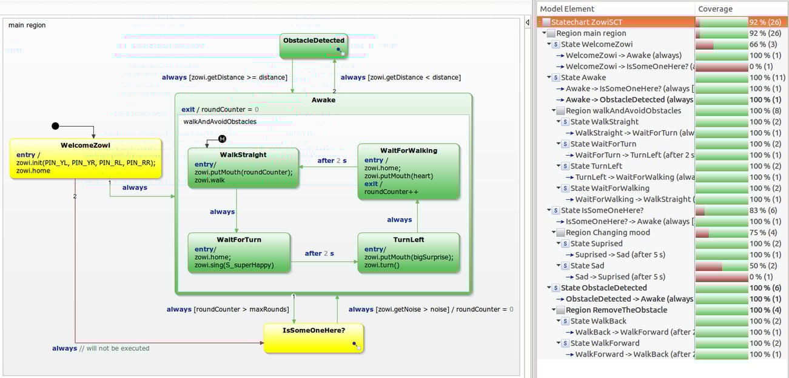The width and height of the screenshot is (789, 378).
Task: Click the S icon beside State WalkForward
Action: click(x=565, y=342)
